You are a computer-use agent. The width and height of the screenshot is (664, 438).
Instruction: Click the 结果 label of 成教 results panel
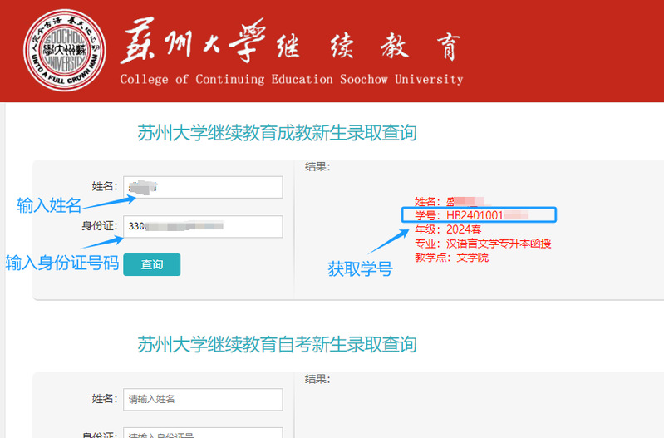tap(317, 167)
